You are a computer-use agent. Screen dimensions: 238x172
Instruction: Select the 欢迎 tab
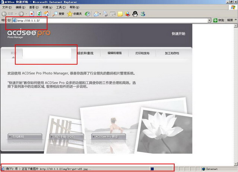point(13,53)
